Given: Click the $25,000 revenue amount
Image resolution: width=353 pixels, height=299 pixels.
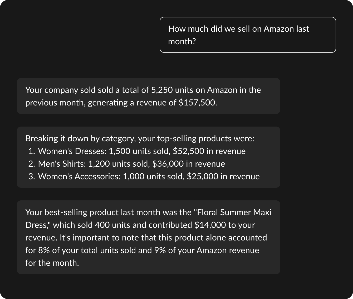Looking at the screenshot, I should [x=202, y=176].
